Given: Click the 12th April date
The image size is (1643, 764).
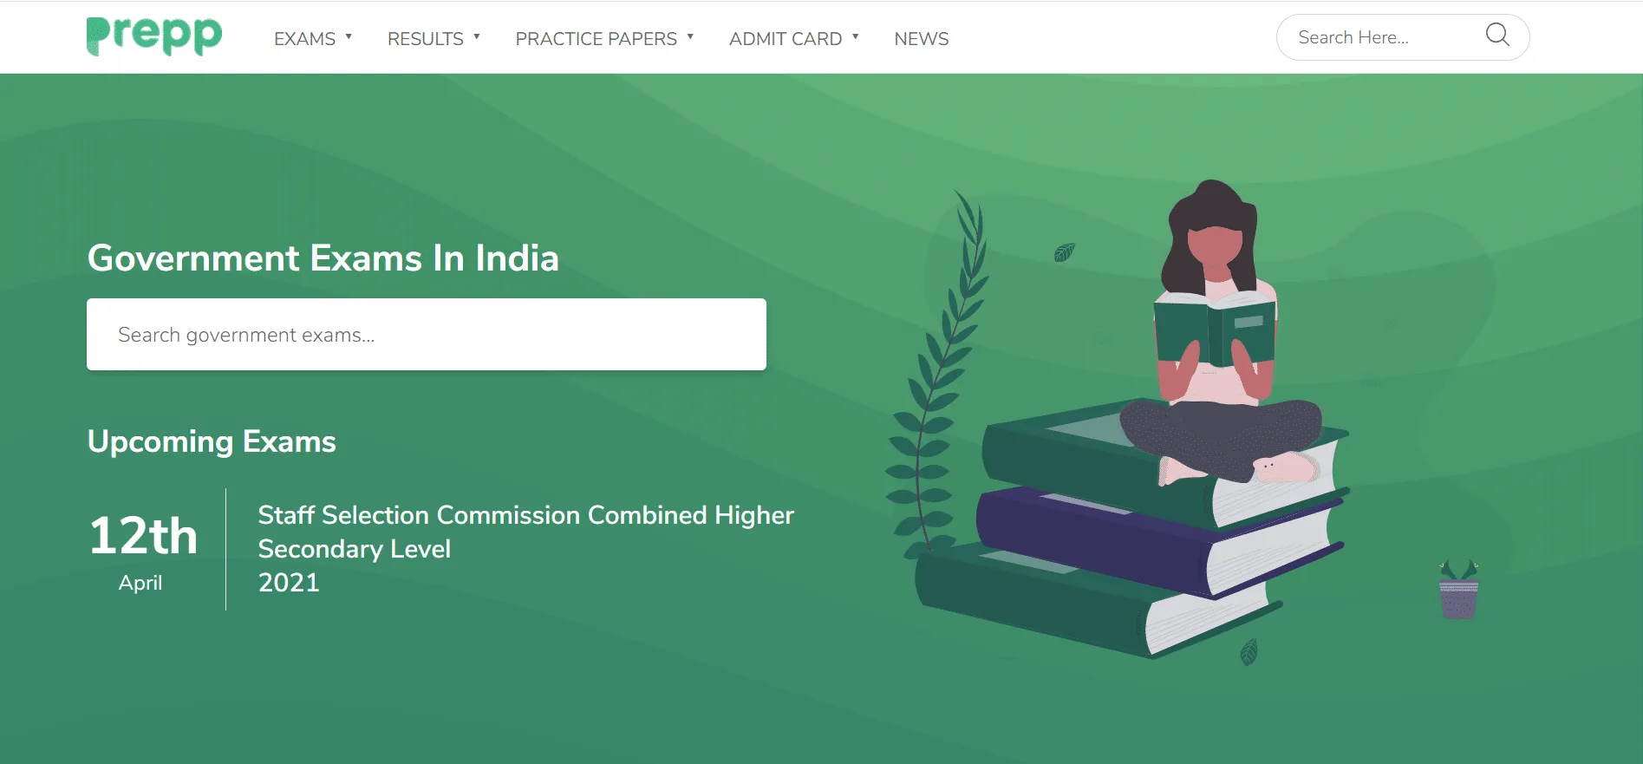Looking at the screenshot, I should point(144,551).
